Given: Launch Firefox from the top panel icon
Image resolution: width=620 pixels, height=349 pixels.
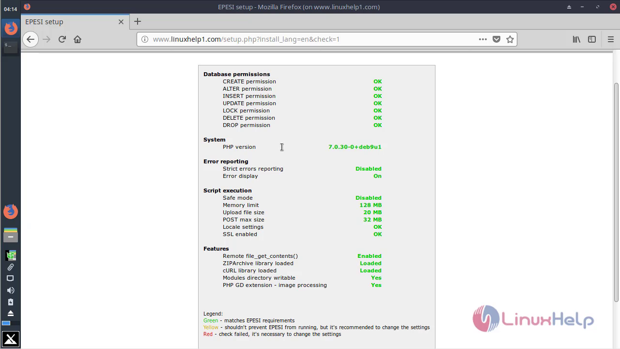Looking at the screenshot, I should [11, 28].
